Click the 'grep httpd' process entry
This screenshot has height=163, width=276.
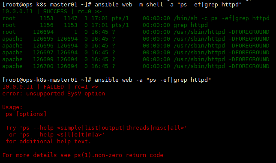click(191, 25)
